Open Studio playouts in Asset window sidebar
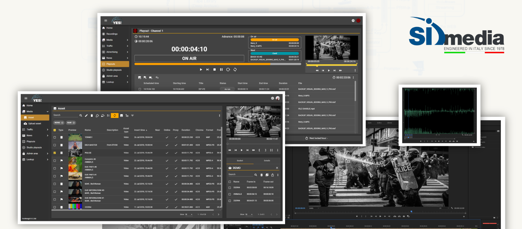Viewport: 522px width, 229px height. pyautogui.click(x=34, y=147)
